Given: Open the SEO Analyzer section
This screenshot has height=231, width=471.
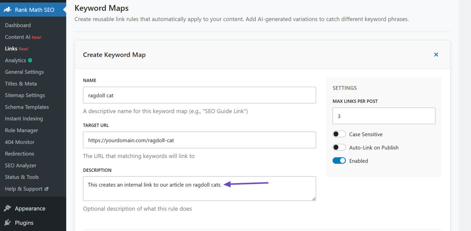Looking at the screenshot, I should (x=20, y=165).
